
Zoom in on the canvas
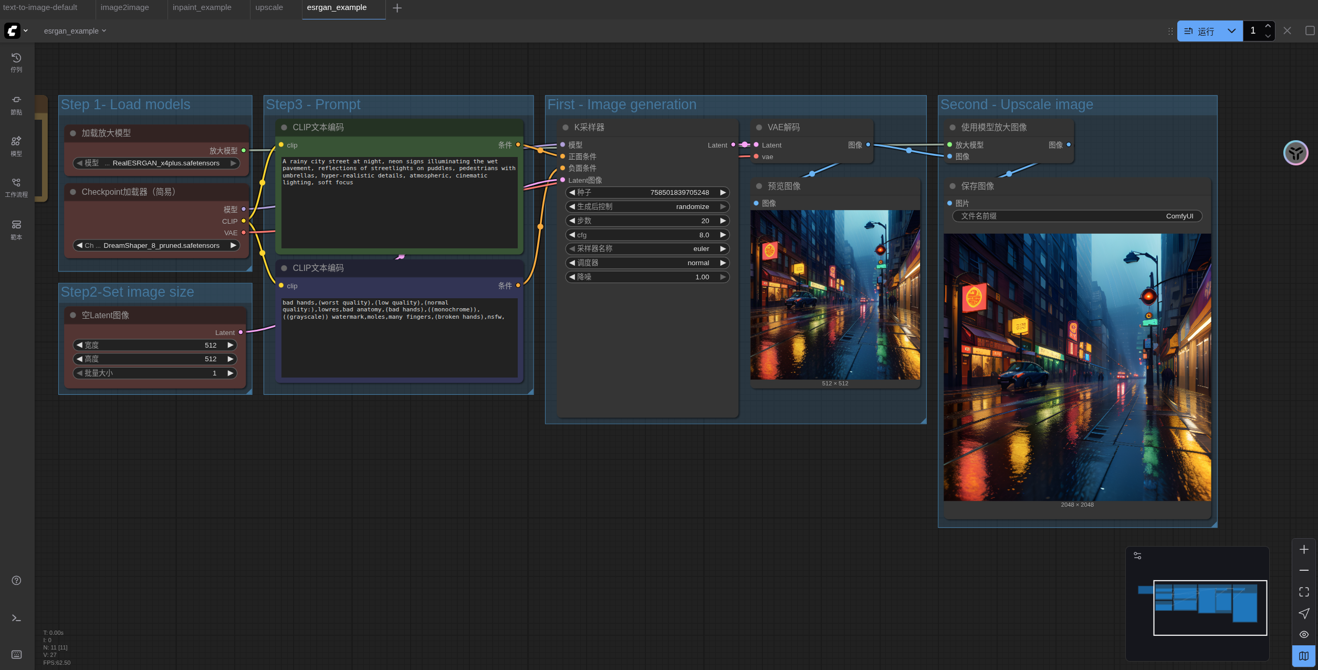(x=1304, y=549)
